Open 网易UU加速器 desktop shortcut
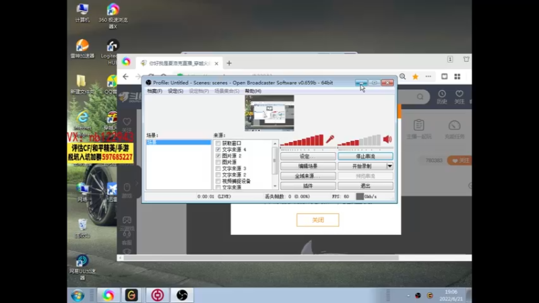Screen dimensions: 539x303 [82, 267]
